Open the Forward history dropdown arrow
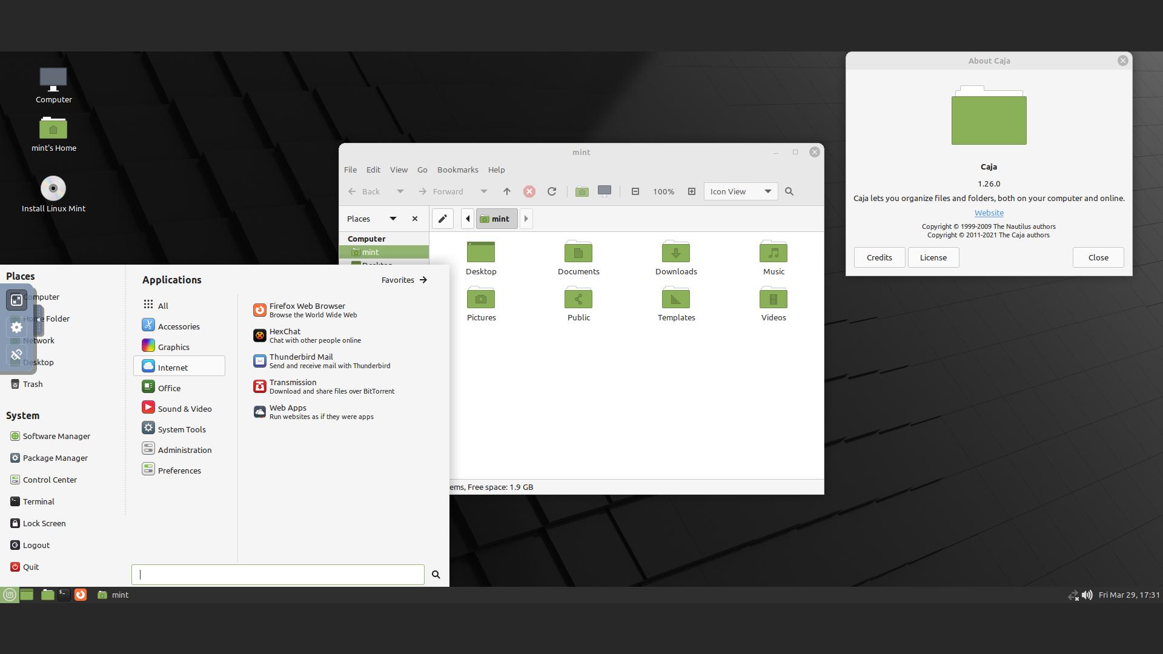 (x=483, y=191)
